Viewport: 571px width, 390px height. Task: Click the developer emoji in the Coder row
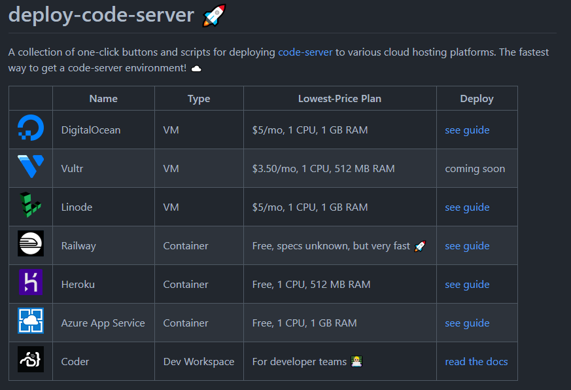(356, 362)
